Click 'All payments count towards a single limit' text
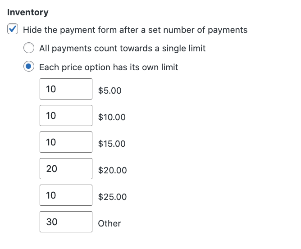The height and width of the screenshot is (249, 301). tap(122, 48)
